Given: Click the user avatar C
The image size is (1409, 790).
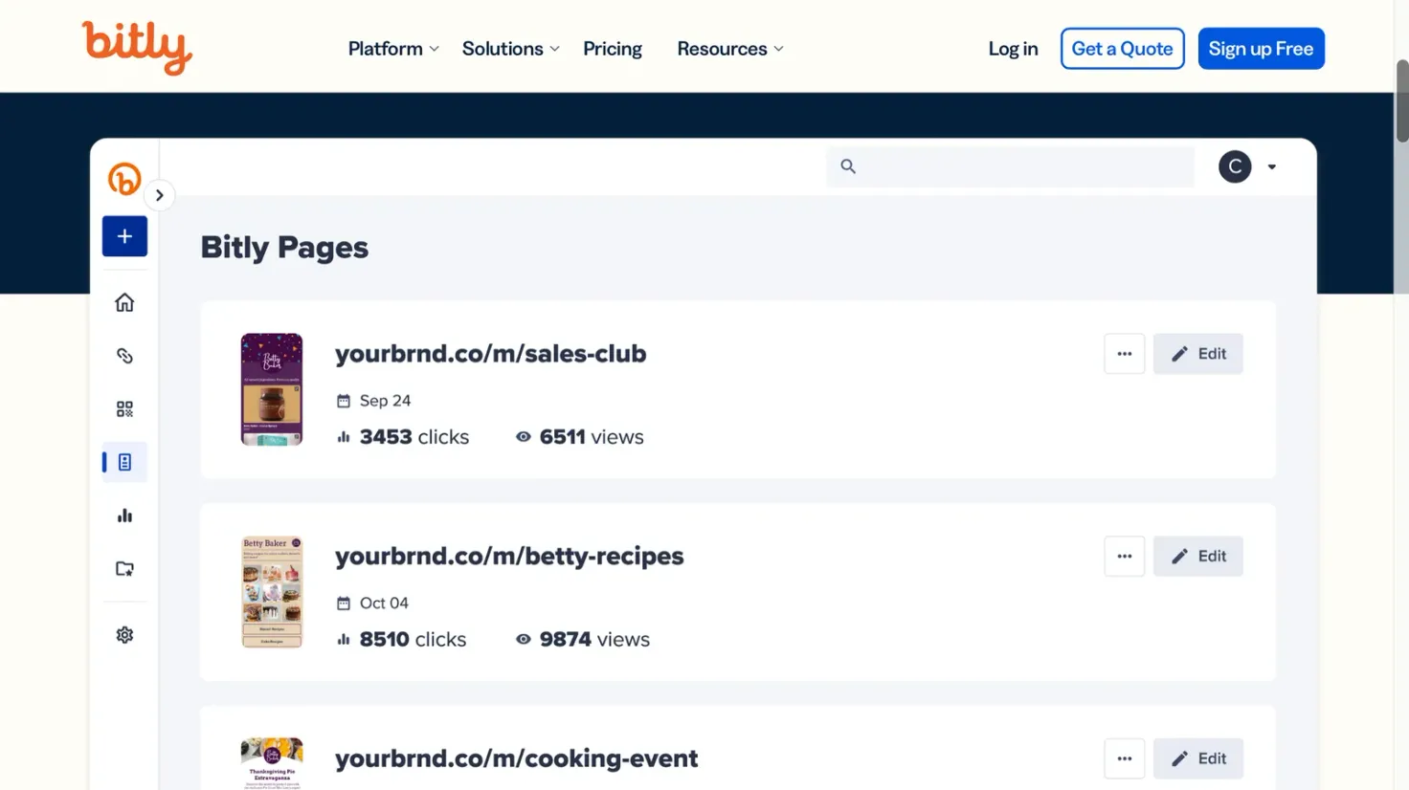Looking at the screenshot, I should [x=1235, y=166].
